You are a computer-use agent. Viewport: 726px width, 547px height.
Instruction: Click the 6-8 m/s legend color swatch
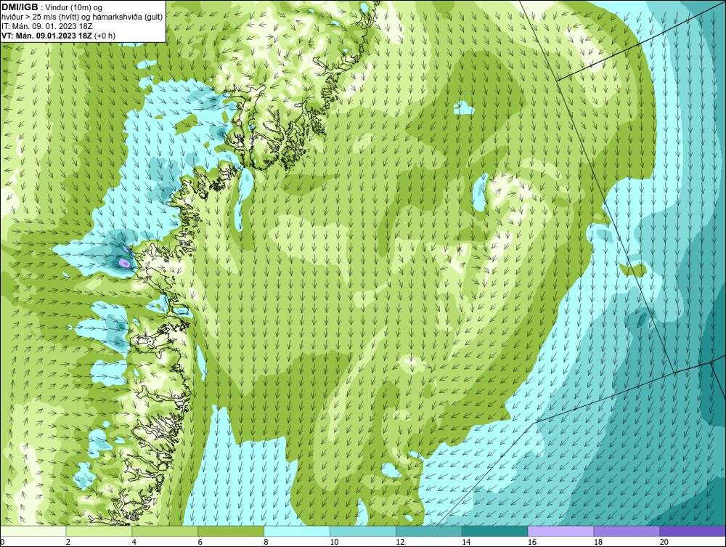231,531
